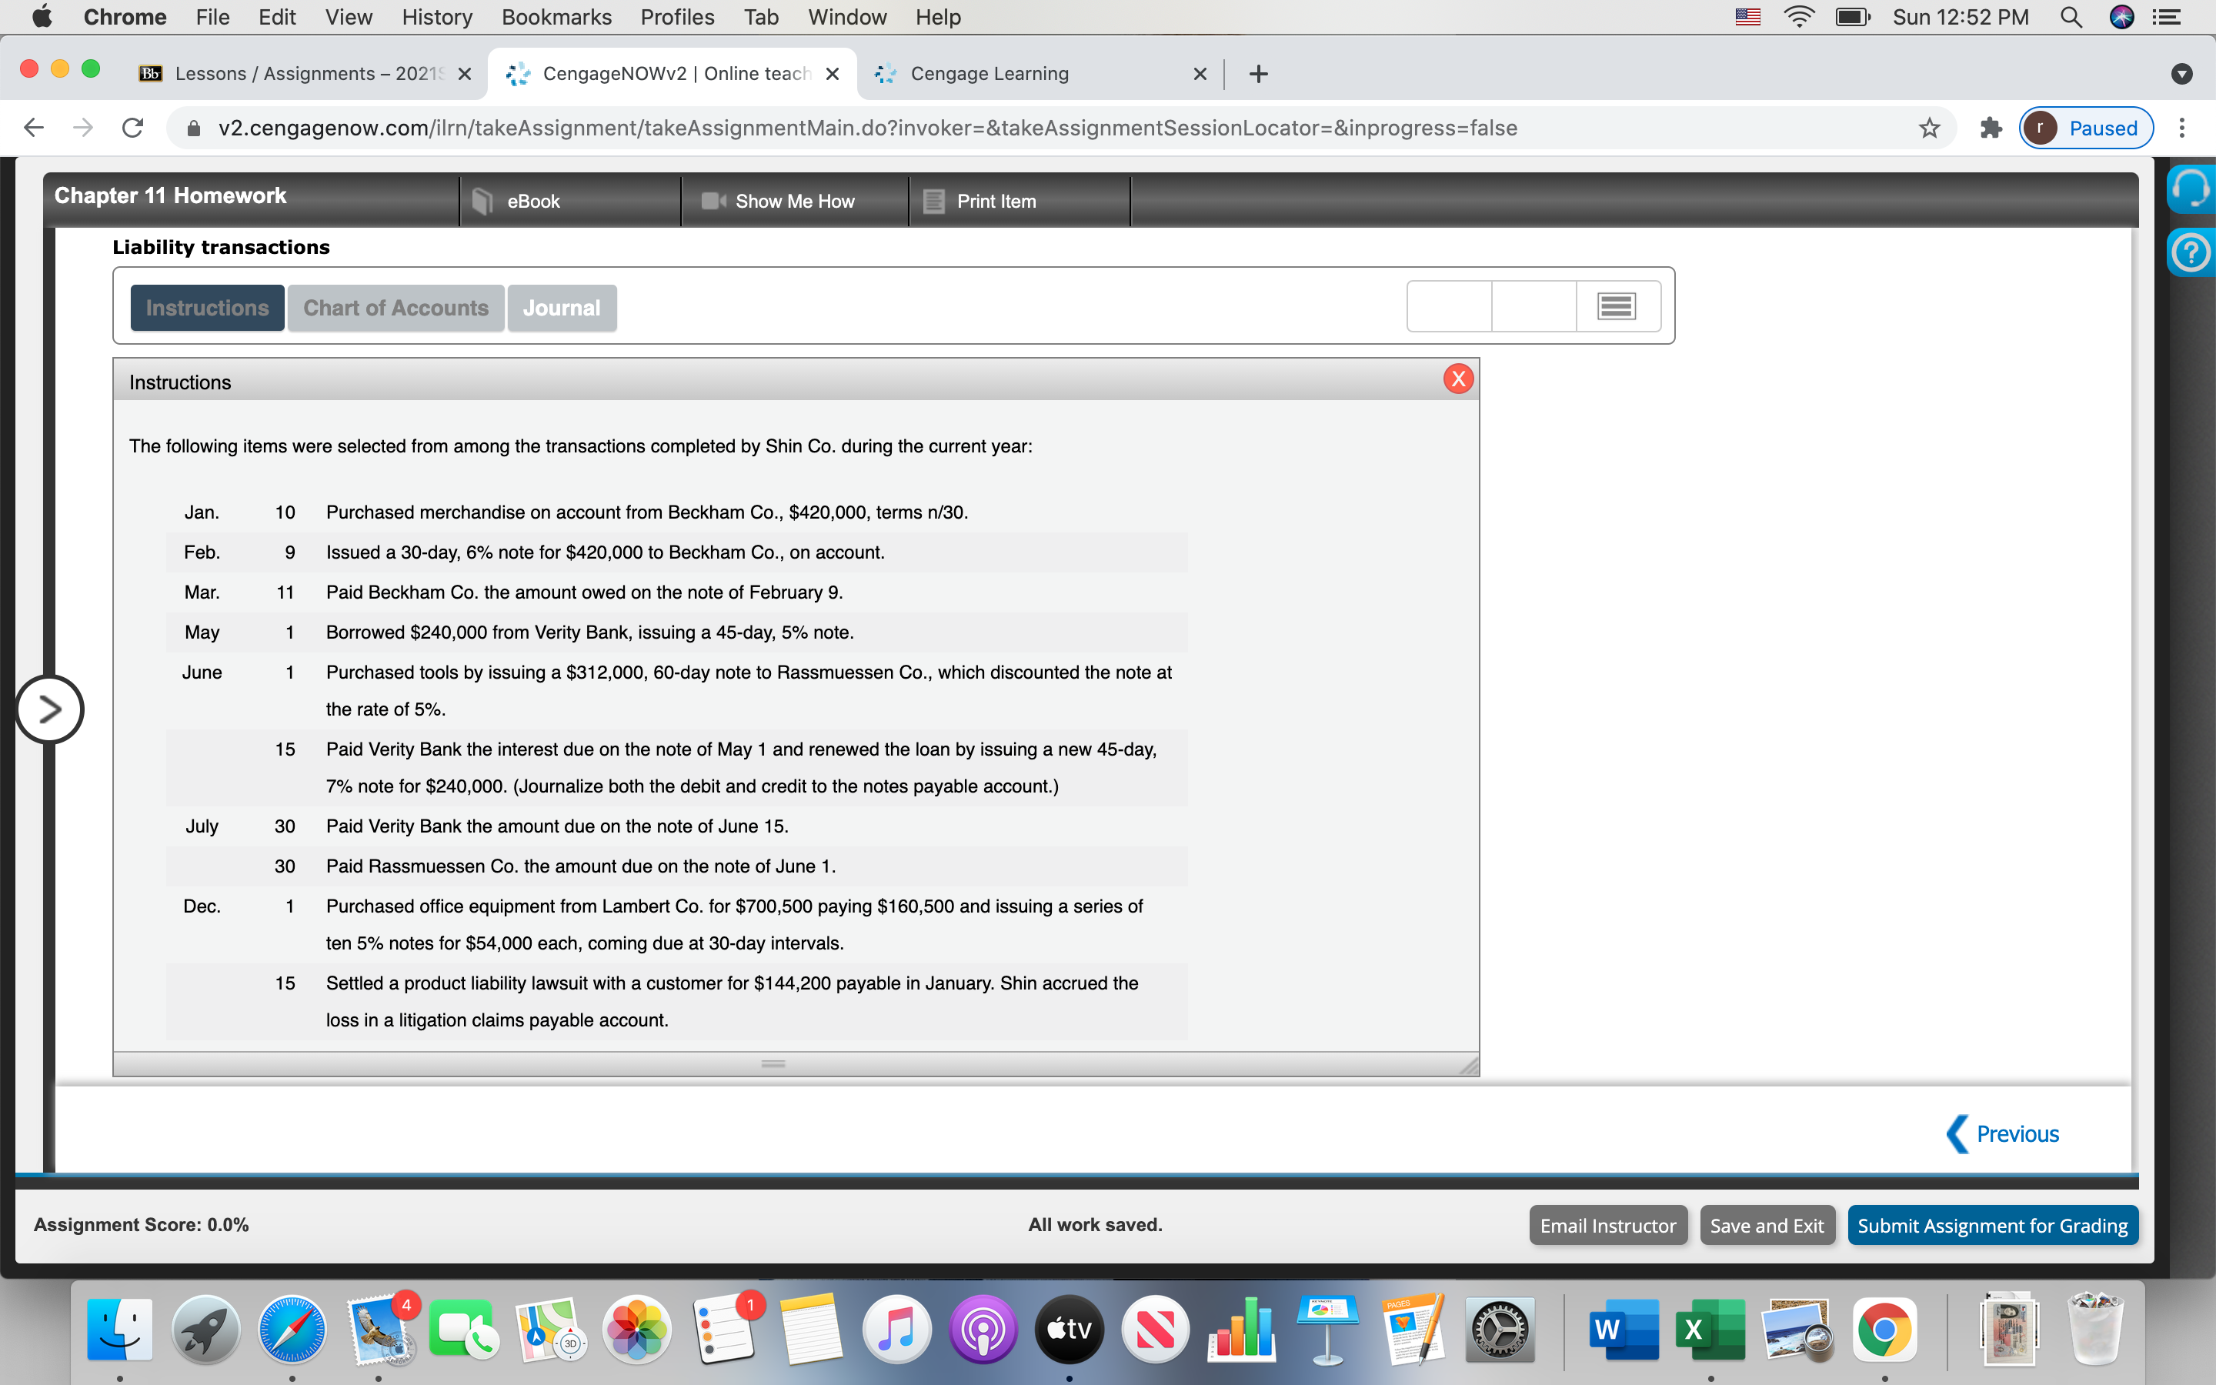Screen dimensions: 2216x1385
Task: Open the Bookmarks menu in the menu bar
Action: coord(557,16)
